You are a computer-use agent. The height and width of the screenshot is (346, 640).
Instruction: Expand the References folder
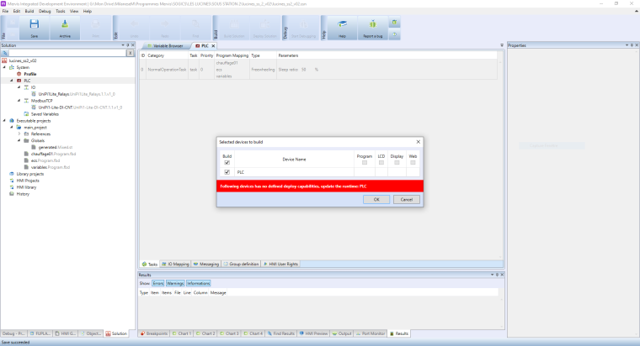tap(19, 134)
